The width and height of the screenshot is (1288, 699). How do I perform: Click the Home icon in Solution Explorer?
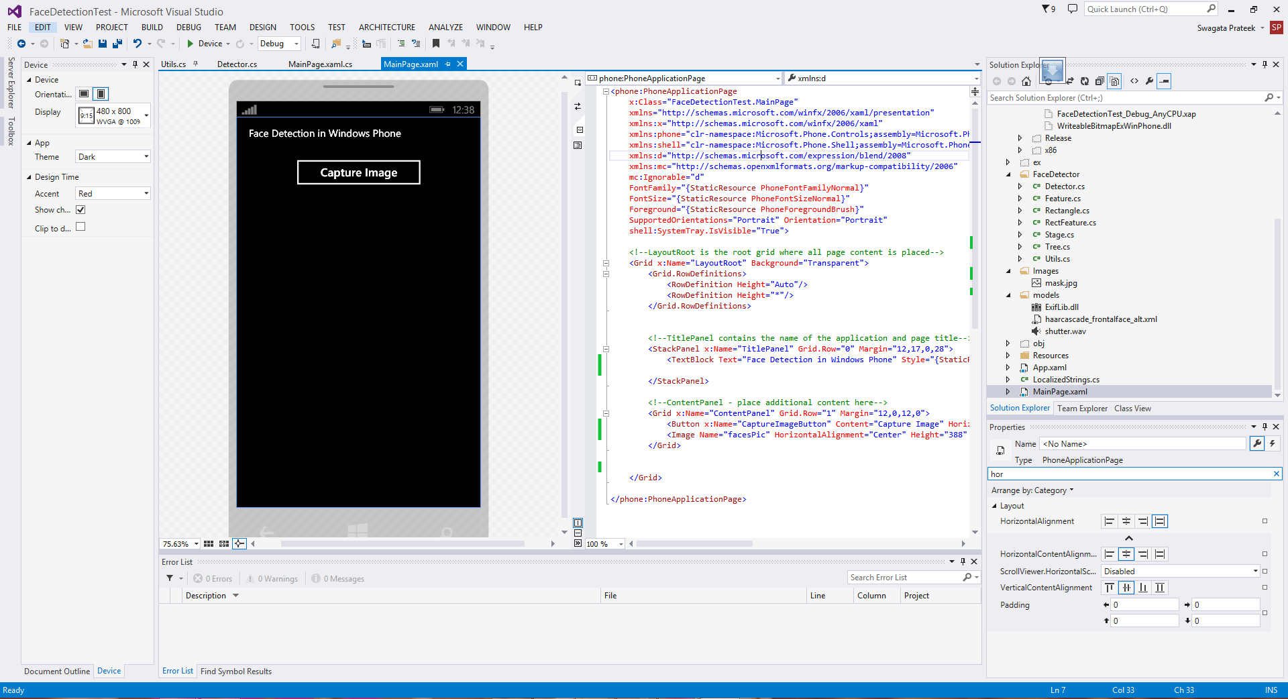click(1026, 81)
